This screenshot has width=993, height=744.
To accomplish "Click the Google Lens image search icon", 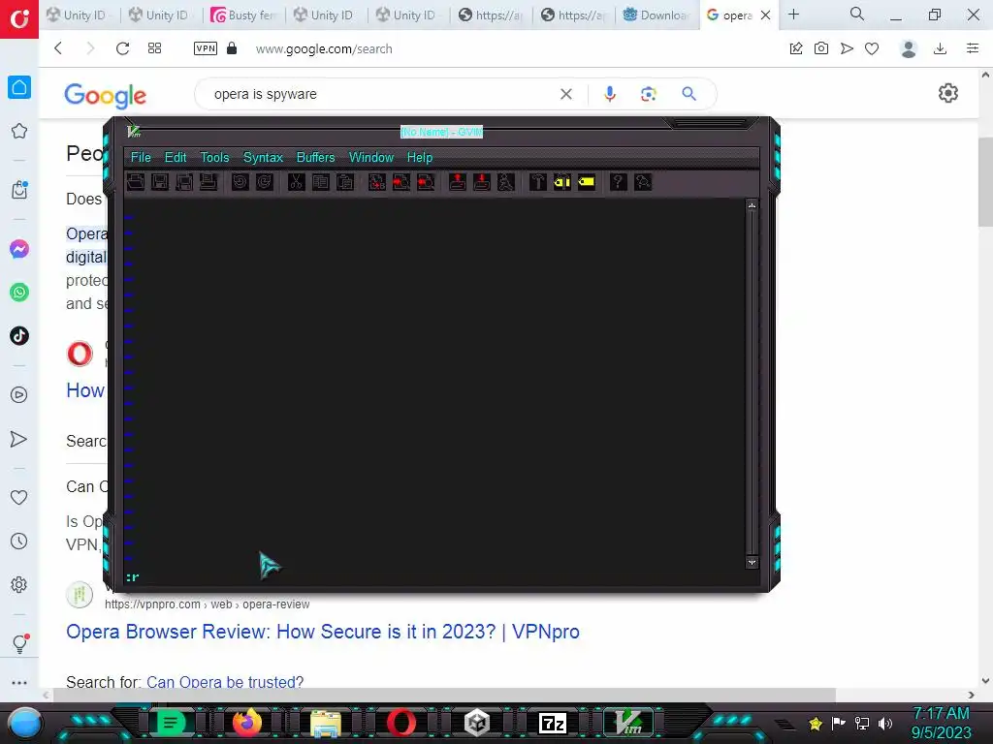I will click(649, 94).
